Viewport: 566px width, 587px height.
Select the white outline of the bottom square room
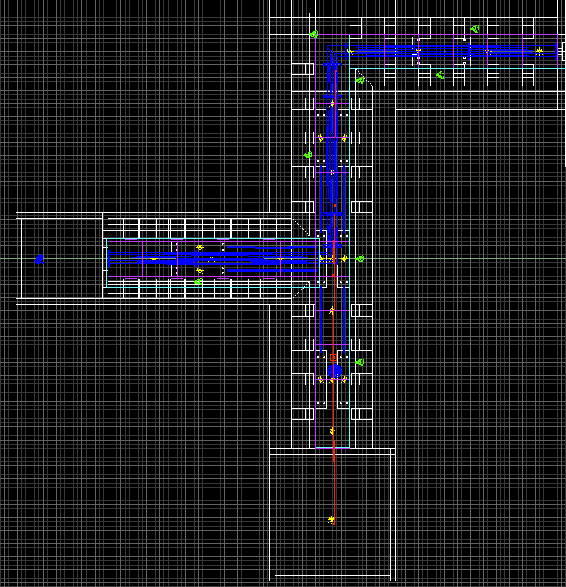tap(271, 516)
